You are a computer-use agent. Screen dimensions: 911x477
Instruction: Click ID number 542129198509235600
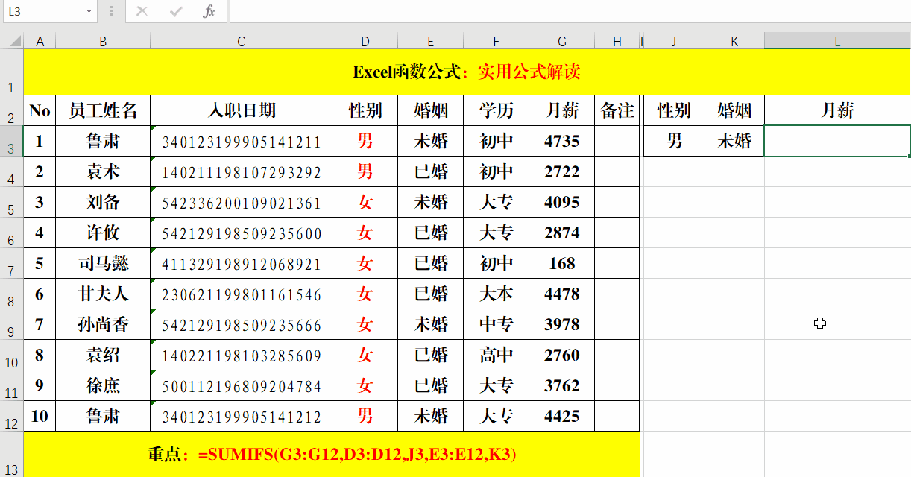pos(242,233)
